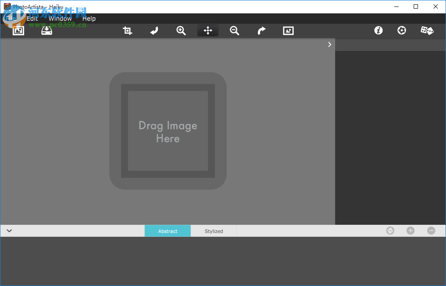Collapse the presets panel chevron
Viewport: 446px width, 286px height.
click(9, 231)
